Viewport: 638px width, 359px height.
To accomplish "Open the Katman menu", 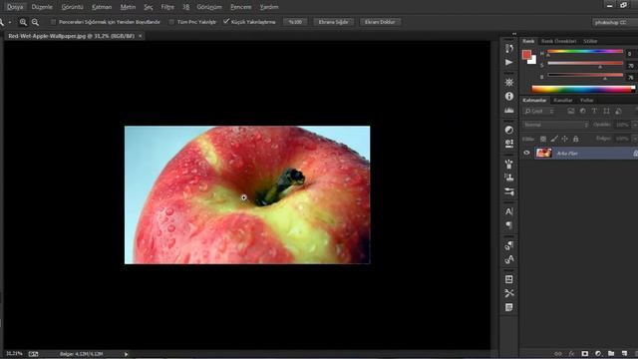I will point(102,7).
